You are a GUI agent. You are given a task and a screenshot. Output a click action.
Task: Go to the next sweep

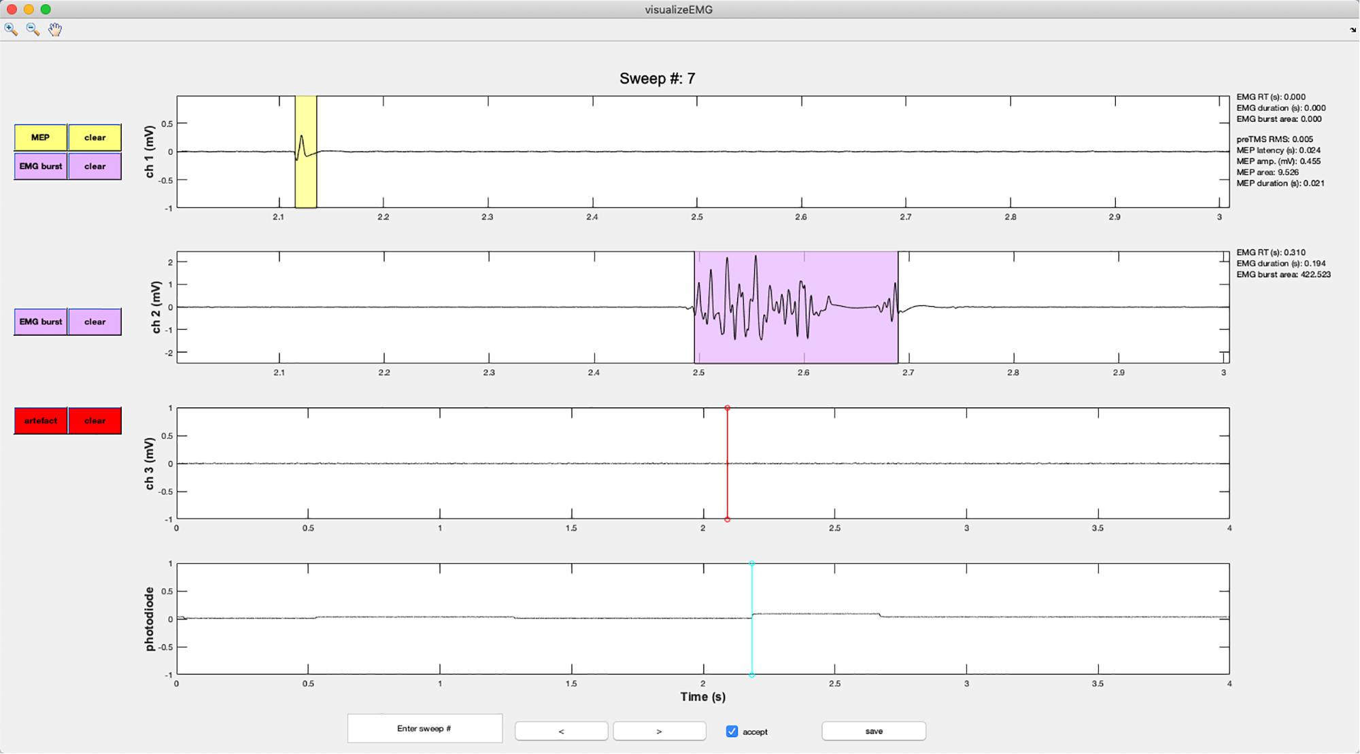pos(659,732)
